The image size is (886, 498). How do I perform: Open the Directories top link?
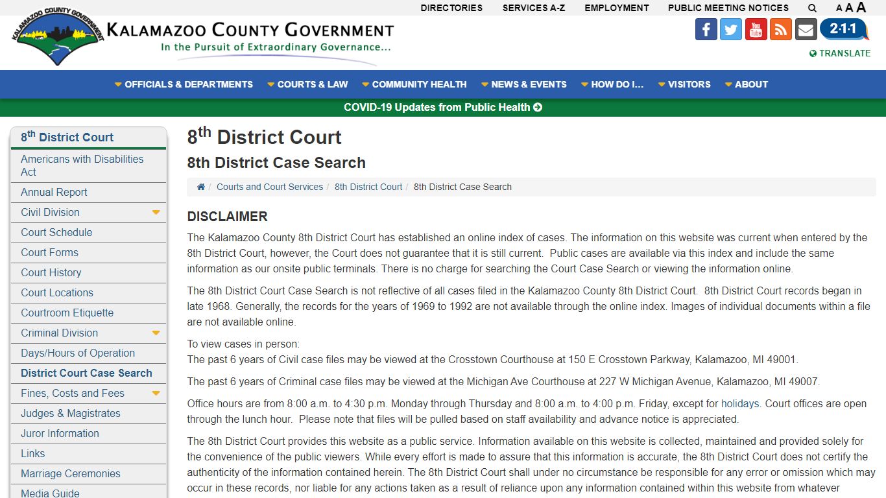[x=451, y=8]
